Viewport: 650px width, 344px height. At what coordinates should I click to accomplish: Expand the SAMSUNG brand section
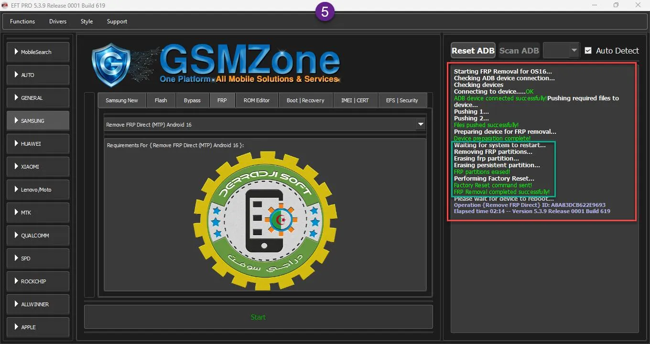[38, 120]
